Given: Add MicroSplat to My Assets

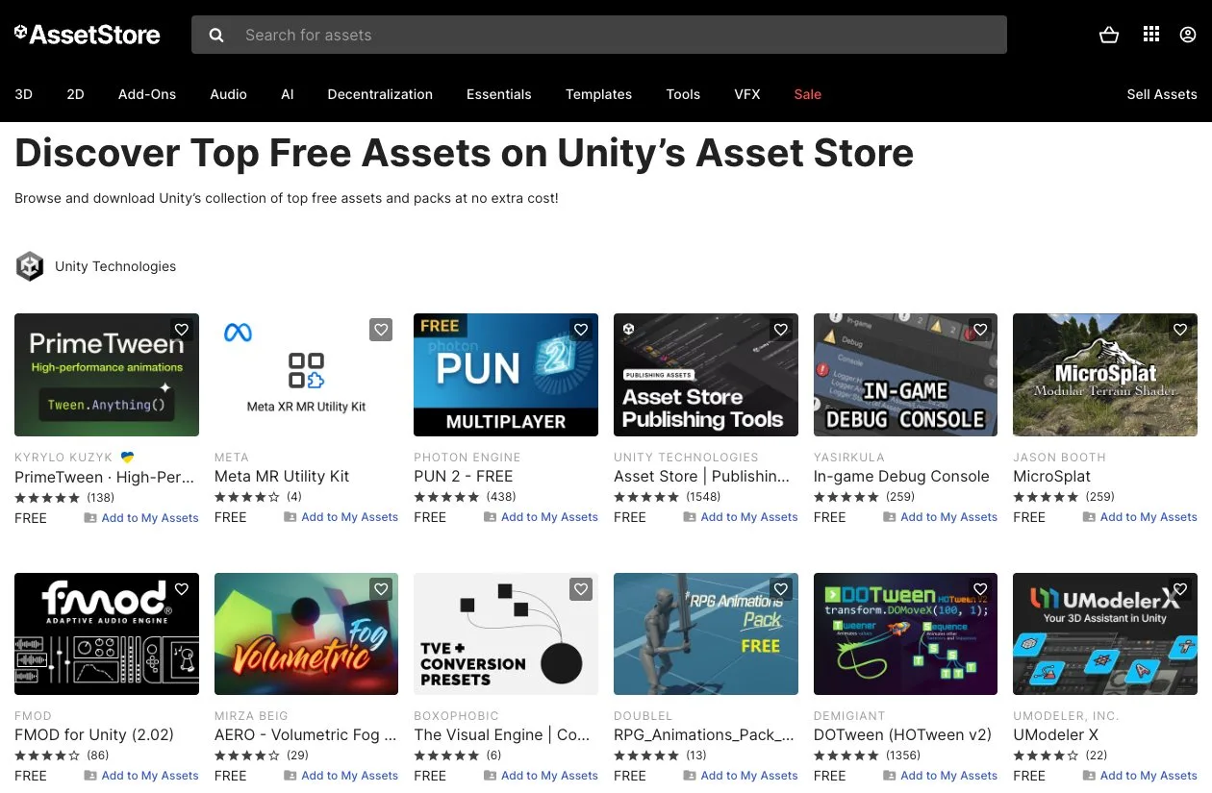Looking at the screenshot, I should tap(1140, 517).
